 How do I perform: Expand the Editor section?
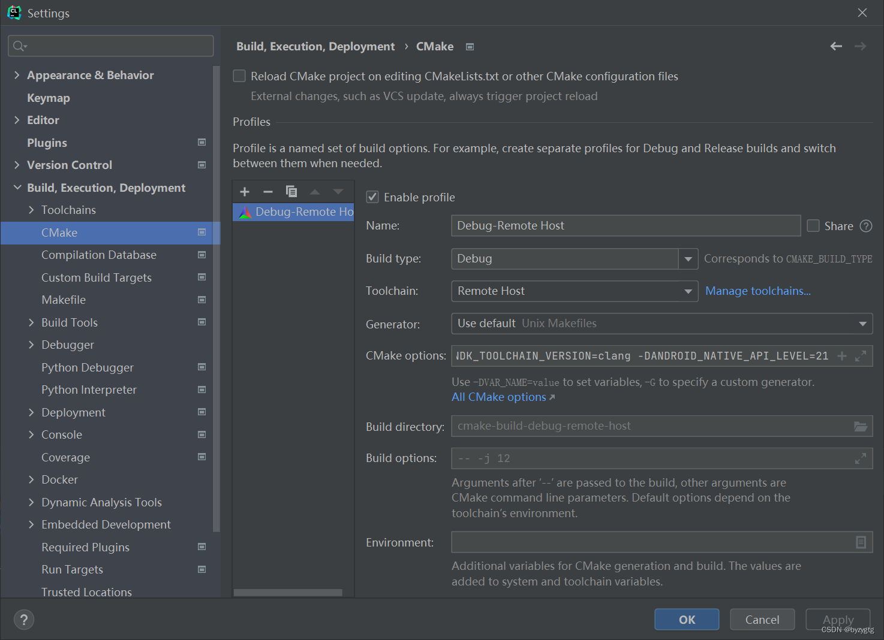coord(17,120)
